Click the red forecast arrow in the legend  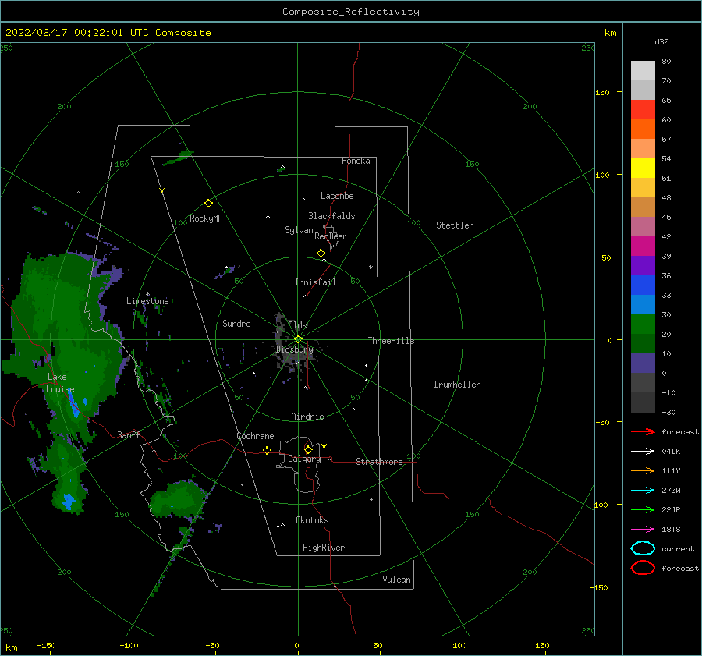coord(643,431)
